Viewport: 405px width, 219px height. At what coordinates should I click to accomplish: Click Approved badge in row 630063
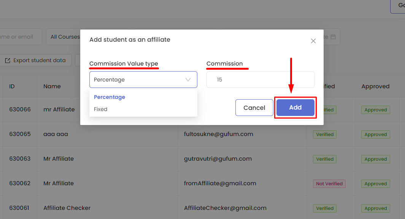376,159
